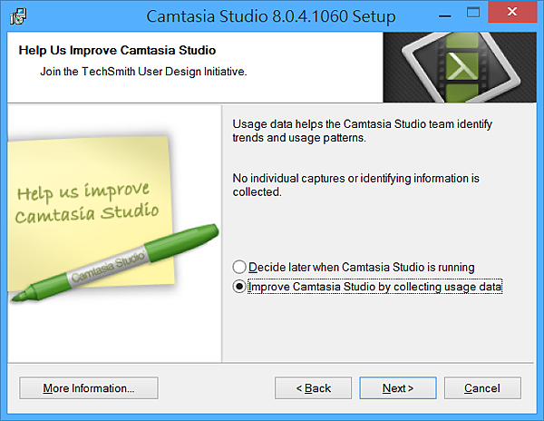
Task: Click the 'Camtasia Studio 8.0.4.1060 Setup' window title
Action: click(x=270, y=16)
